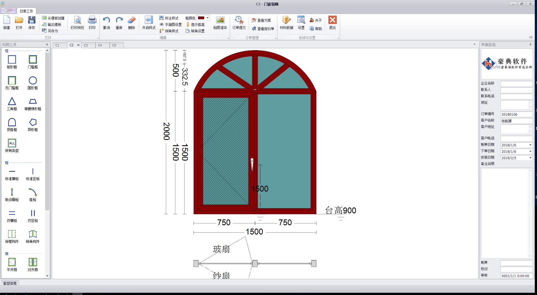The image size is (537, 295).
Task: Pin the 绘图工具 panel with pushpin
Action: click(47, 45)
